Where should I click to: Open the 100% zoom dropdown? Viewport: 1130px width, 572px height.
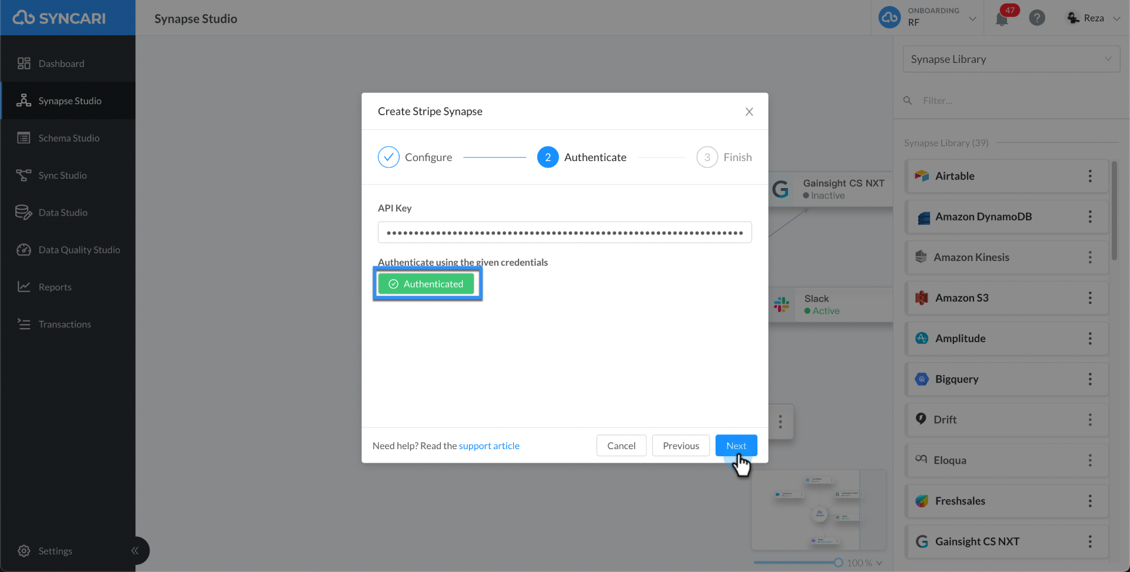tap(865, 563)
